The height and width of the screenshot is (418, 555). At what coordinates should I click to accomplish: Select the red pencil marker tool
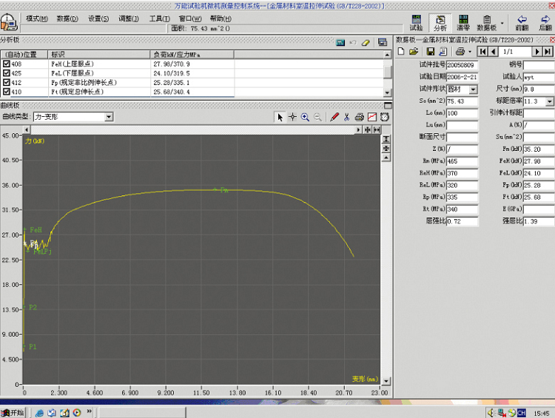click(x=334, y=117)
